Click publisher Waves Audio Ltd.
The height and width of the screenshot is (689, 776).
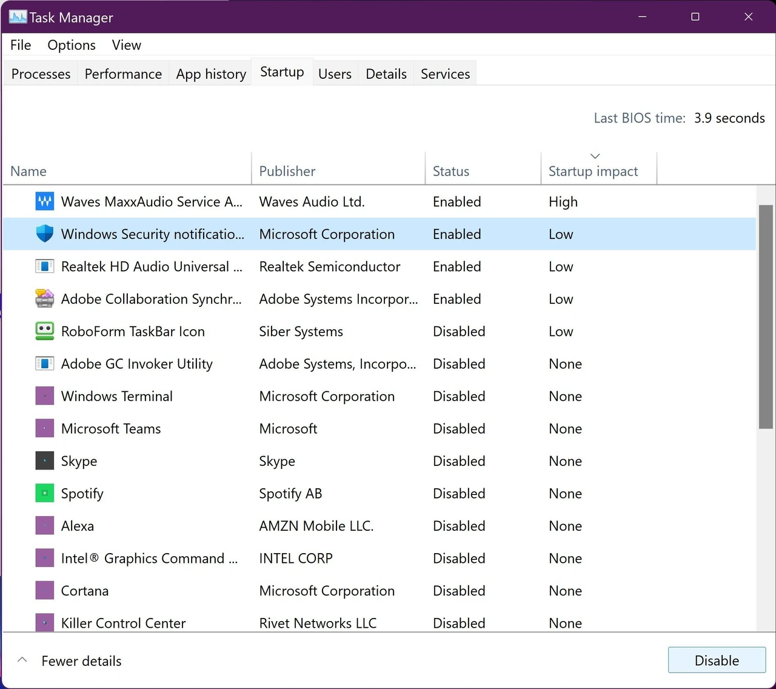(x=312, y=201)
